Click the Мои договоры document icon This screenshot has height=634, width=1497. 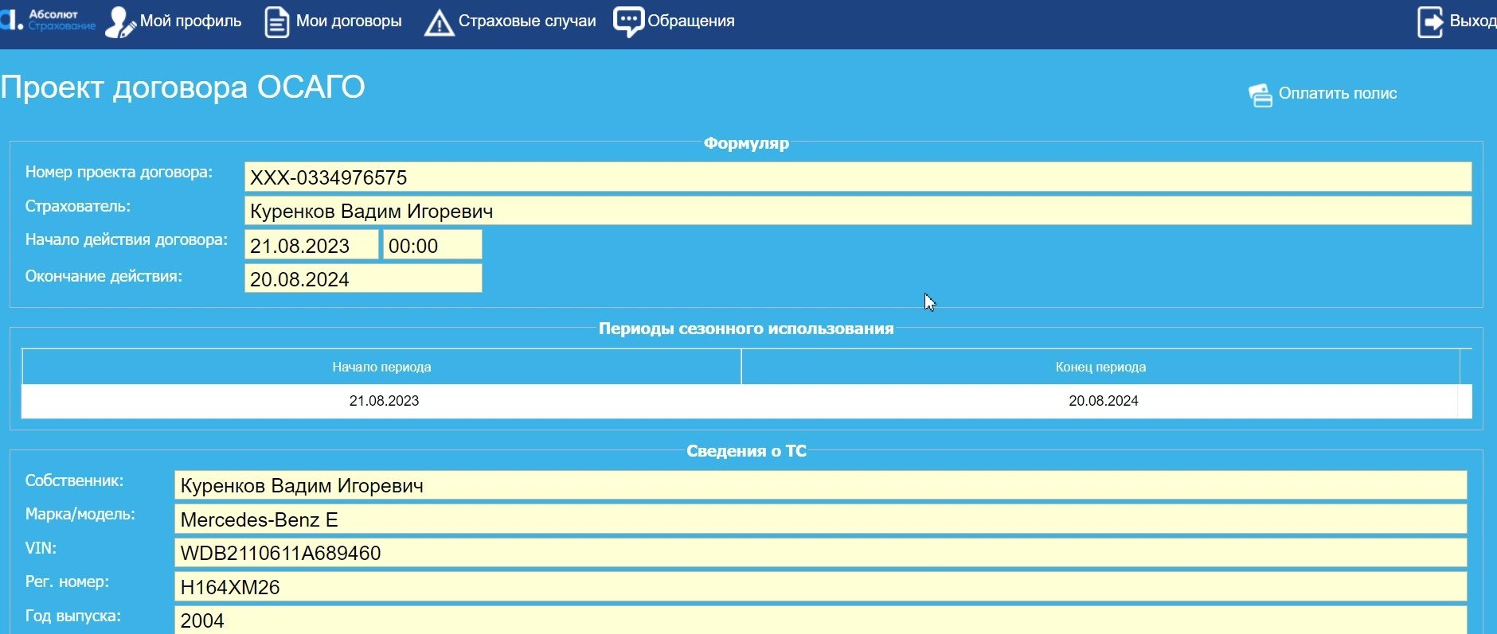coord(276,21)
